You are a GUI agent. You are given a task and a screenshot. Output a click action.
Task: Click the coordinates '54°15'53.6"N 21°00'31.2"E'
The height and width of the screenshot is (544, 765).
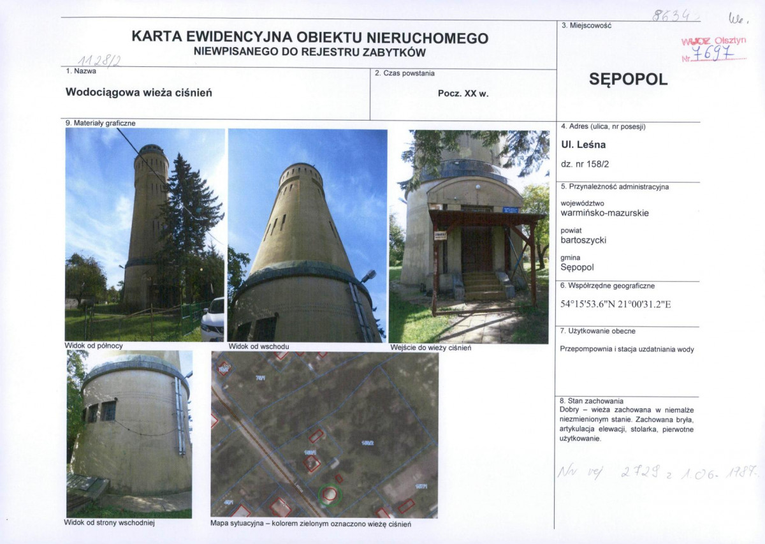pos(615,304)
